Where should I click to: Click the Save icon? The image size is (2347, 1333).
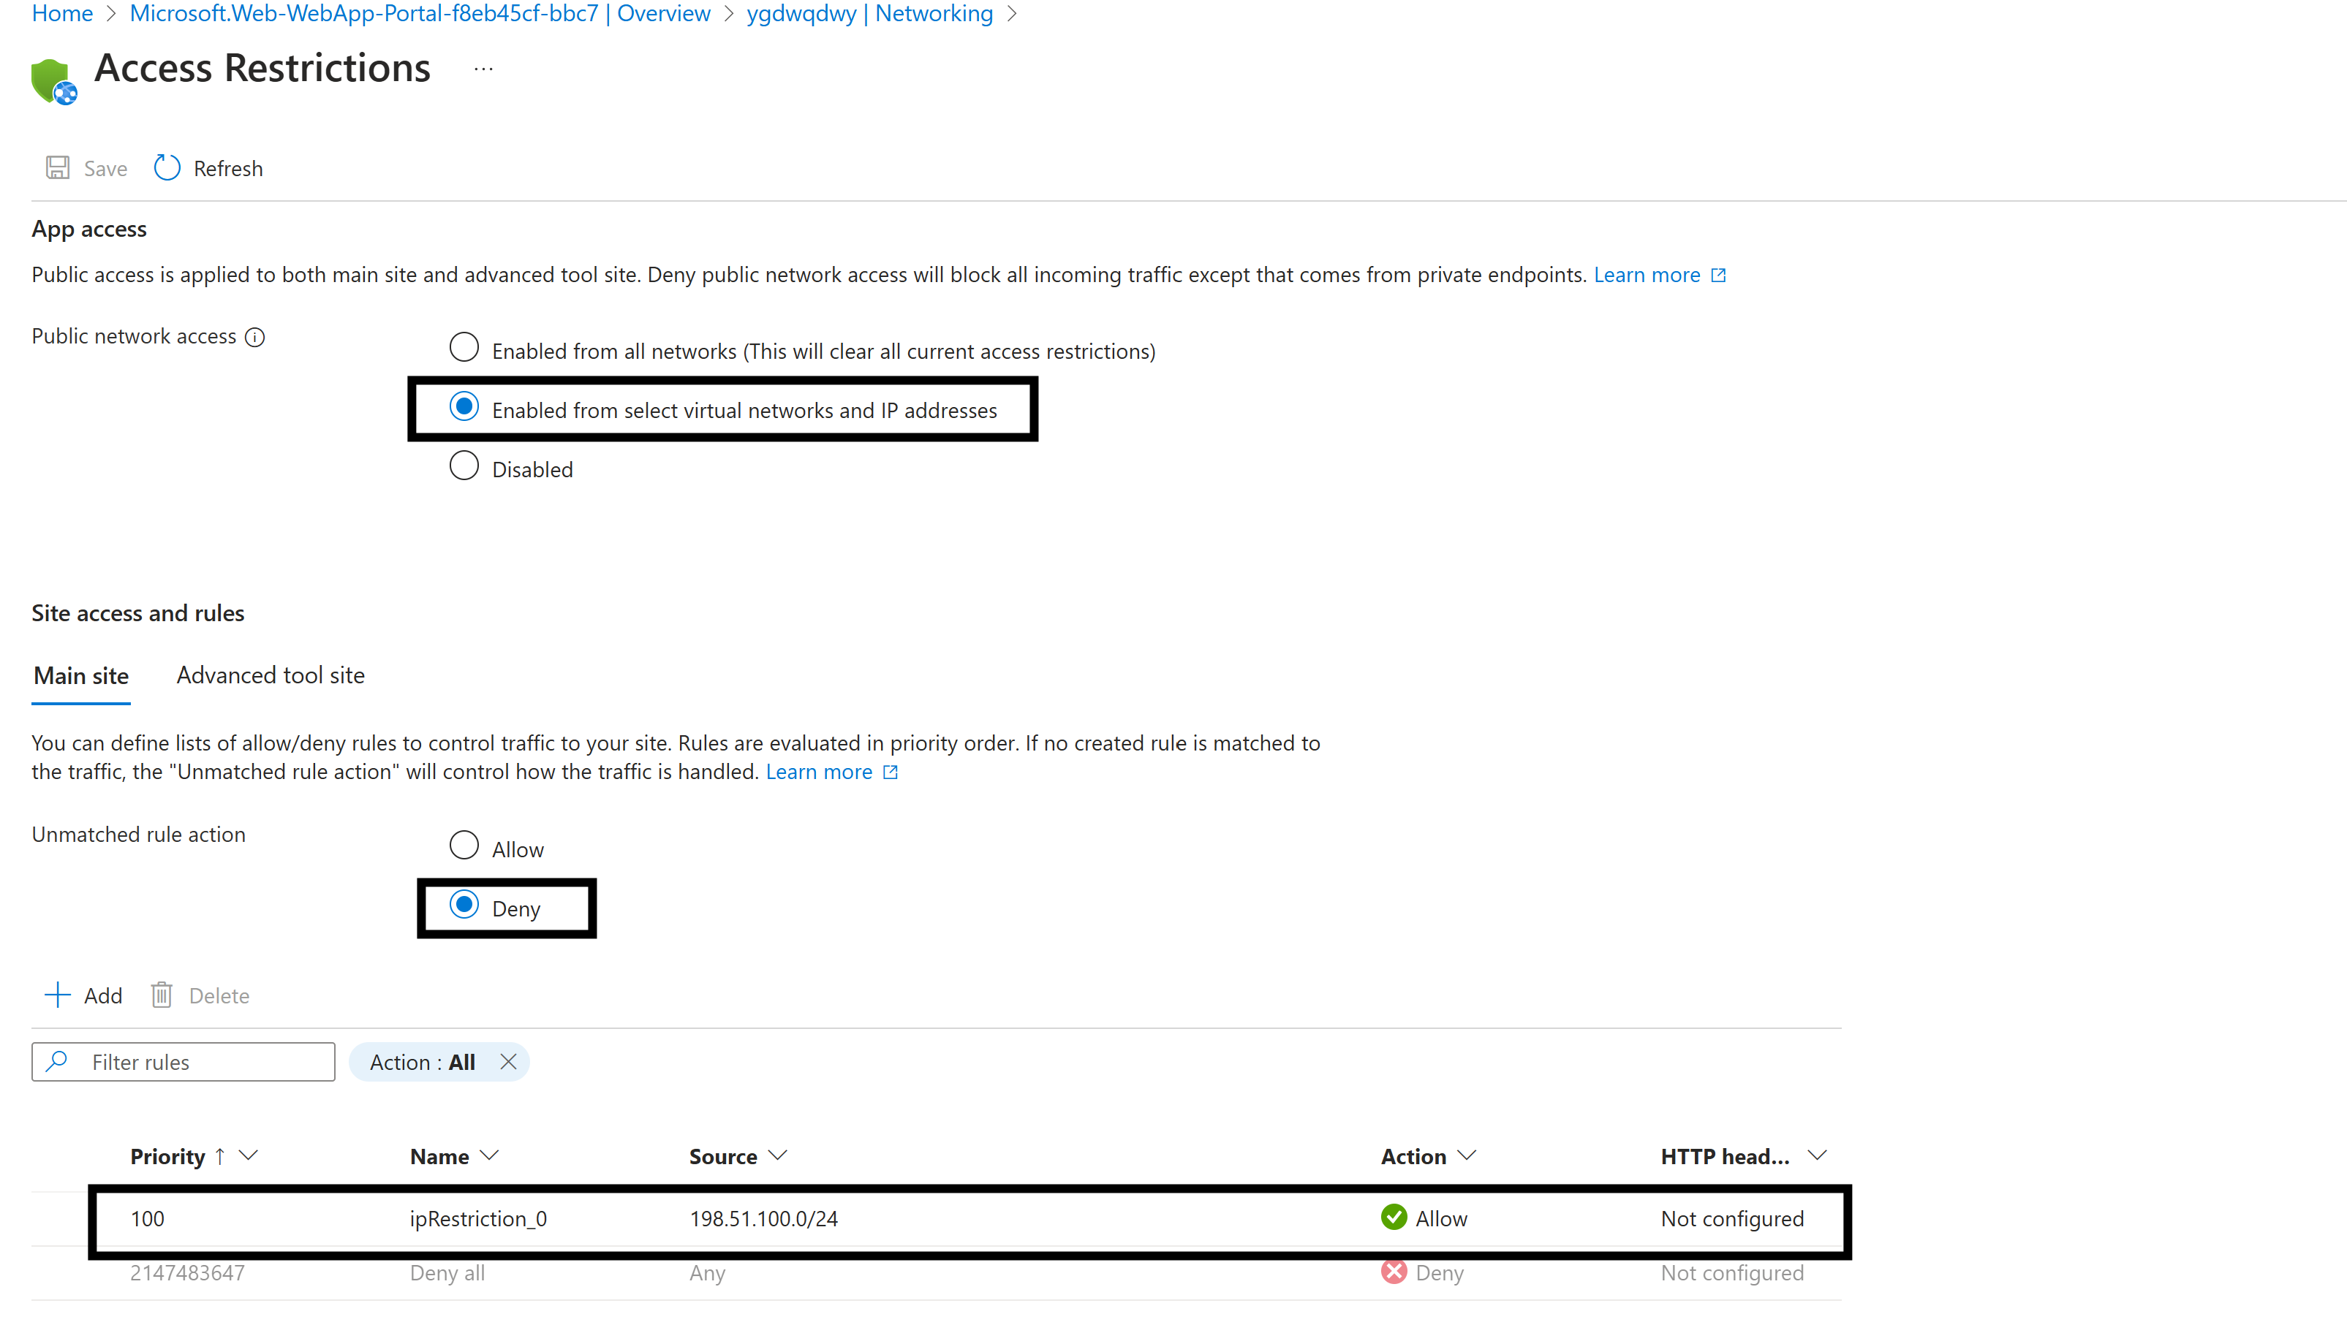pyautogui.click(x=57, y=167)
